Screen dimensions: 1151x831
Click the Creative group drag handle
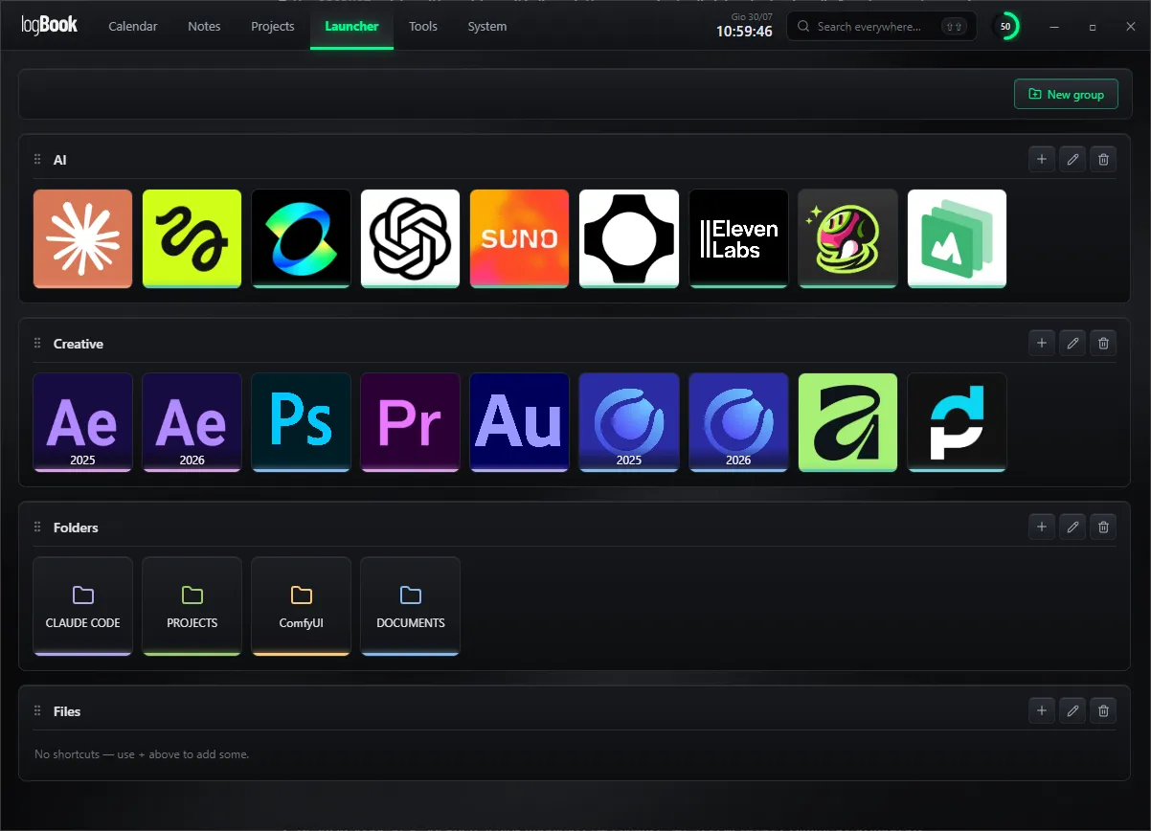pos(37,344)
